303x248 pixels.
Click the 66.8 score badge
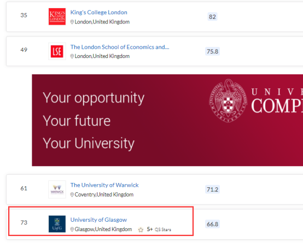tap(212, 224)
